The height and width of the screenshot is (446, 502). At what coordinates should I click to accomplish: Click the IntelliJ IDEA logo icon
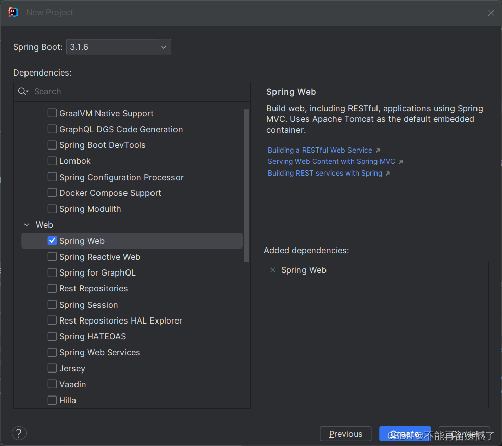coord(13,12)
